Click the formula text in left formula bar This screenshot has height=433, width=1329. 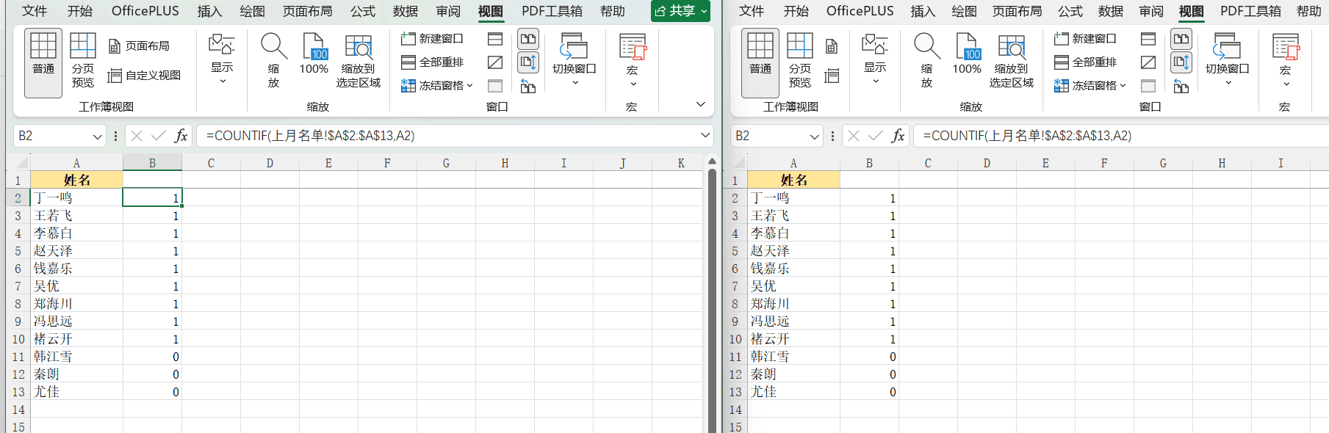(311, 136)
